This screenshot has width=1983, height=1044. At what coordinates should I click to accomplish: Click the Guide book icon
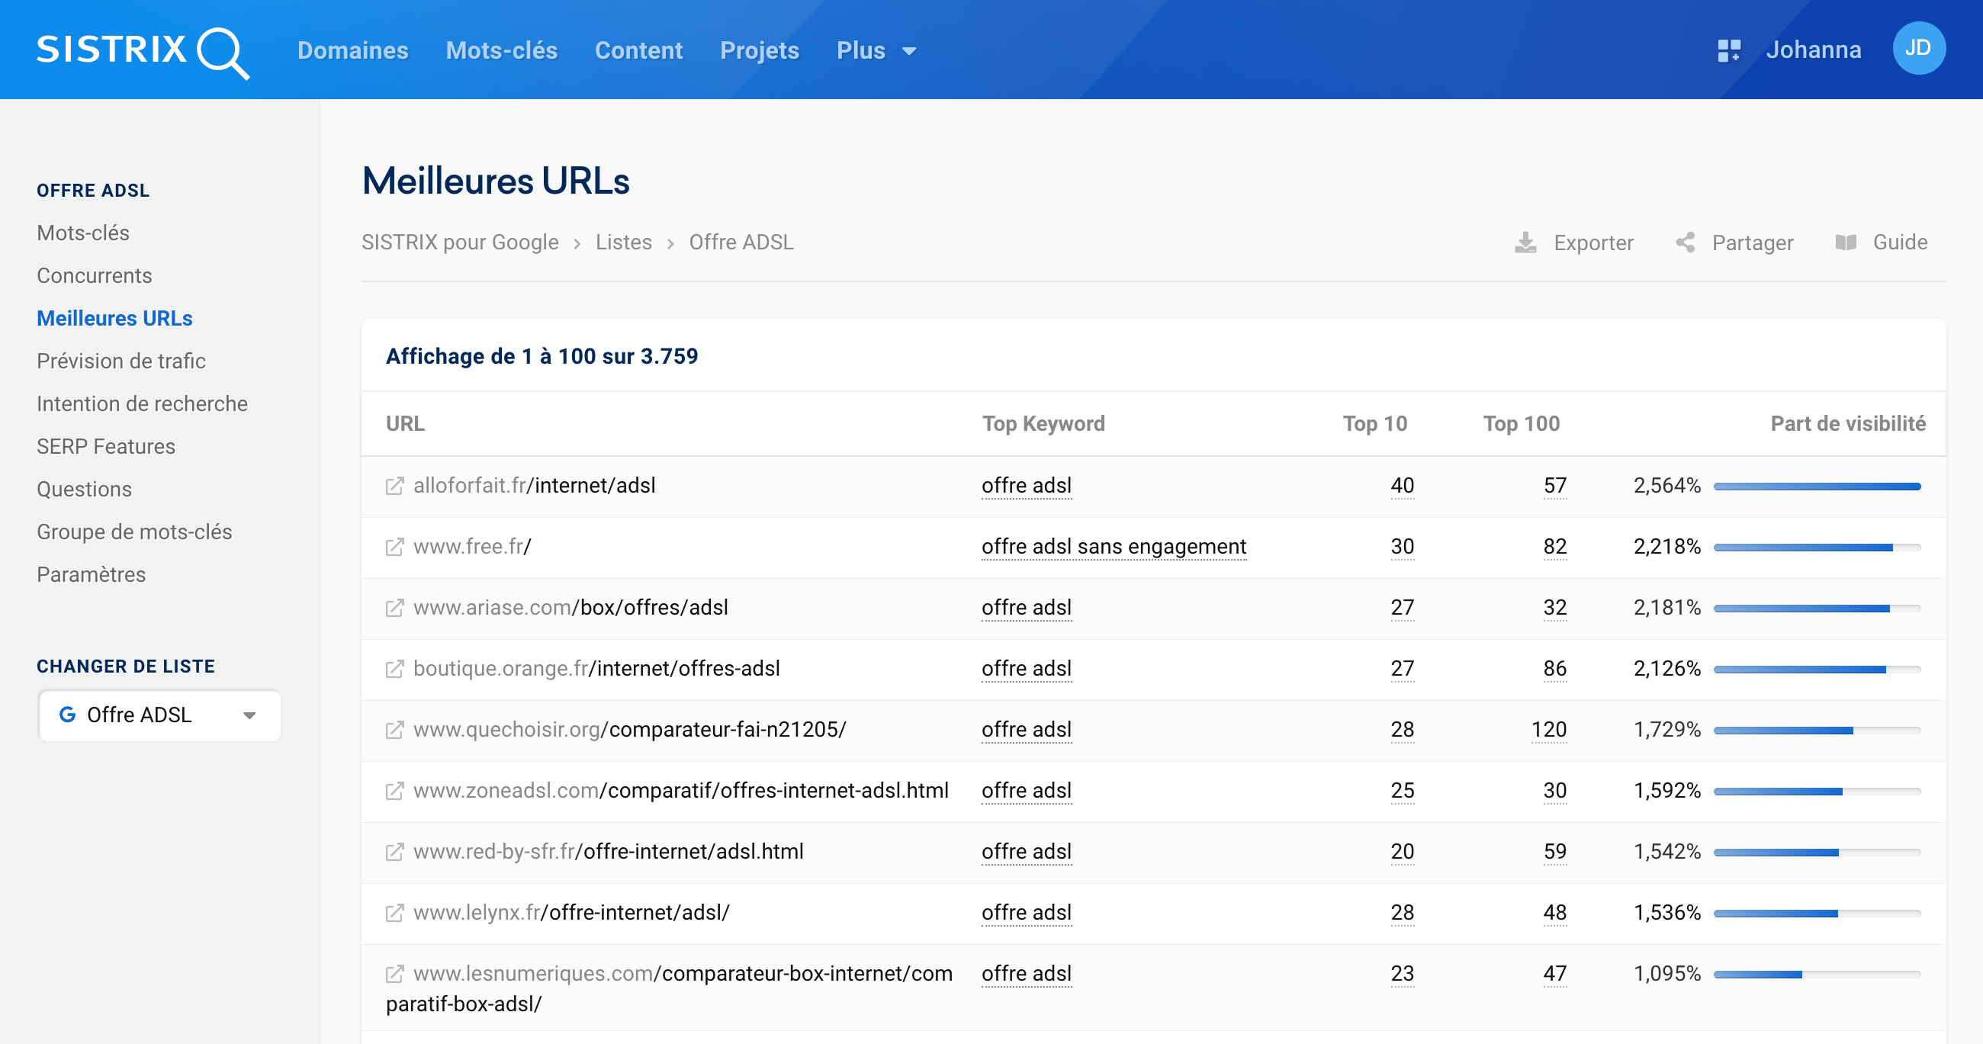pos(1845,243)
